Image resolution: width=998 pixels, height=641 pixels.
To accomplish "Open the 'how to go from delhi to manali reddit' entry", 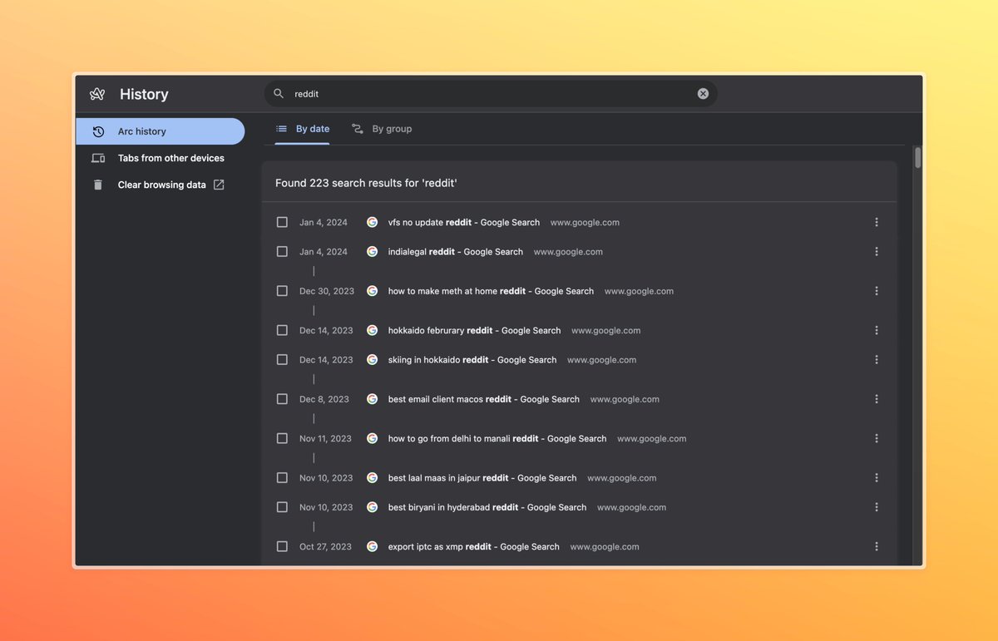I will coord(497,438).
